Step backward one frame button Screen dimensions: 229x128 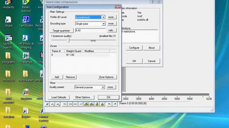pos(70,104)
